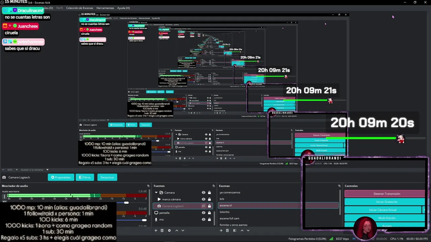Open scene filters icon in Escenas toolbar
Viewport: 431px width, 242px height.
pos(235,231)
